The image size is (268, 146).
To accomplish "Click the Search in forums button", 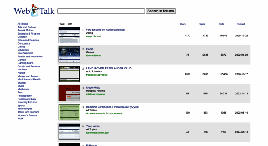I will click(160, 11).
